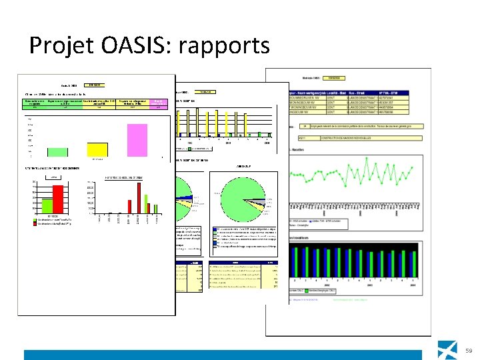Click the full green pie chart in the middle report
Screen dimensions: 480x360
coord(243,199)
